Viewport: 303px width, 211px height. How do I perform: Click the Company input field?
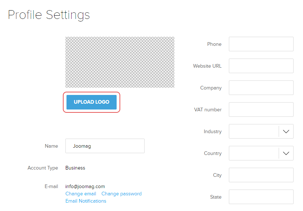[x=261, y=88]
